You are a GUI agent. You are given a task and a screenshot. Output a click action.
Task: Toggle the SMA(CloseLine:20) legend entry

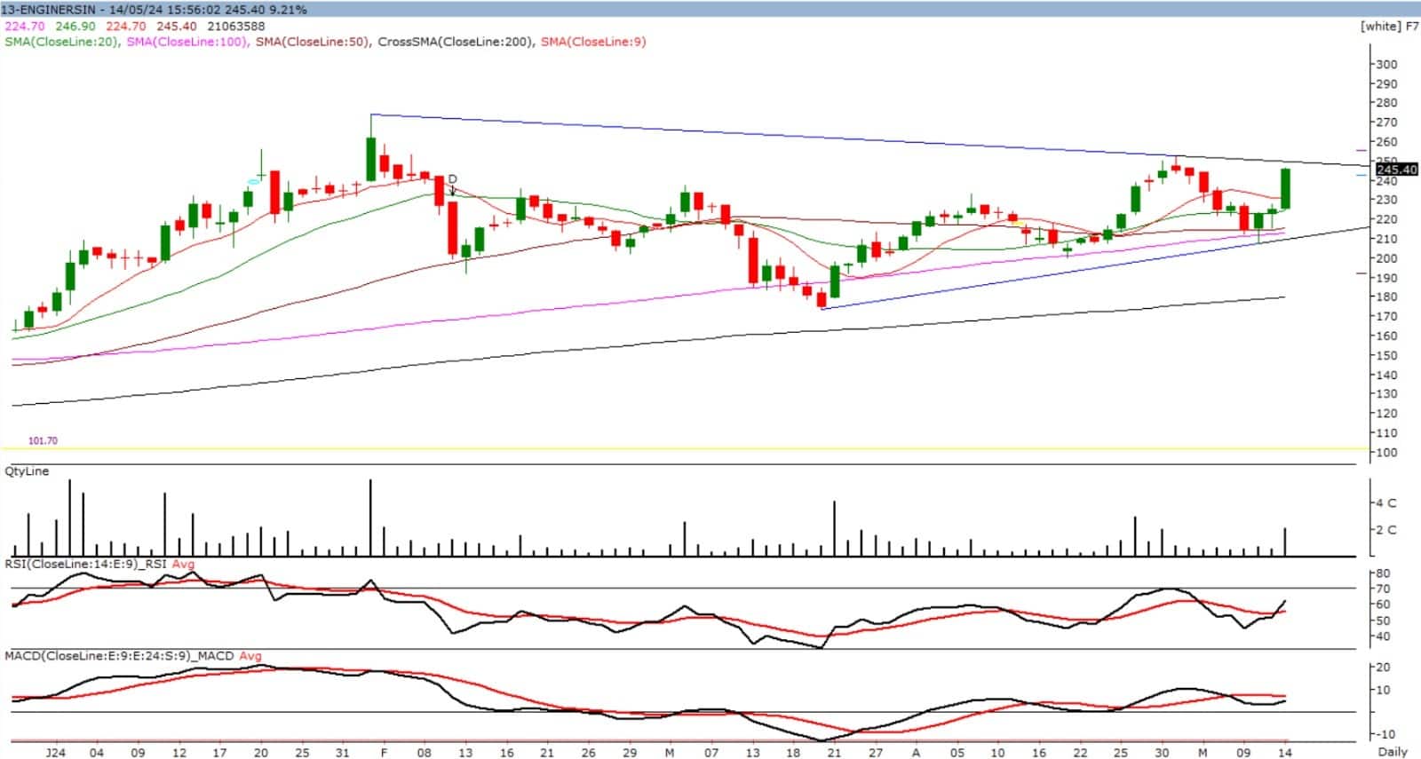click(x=61, y=41)
